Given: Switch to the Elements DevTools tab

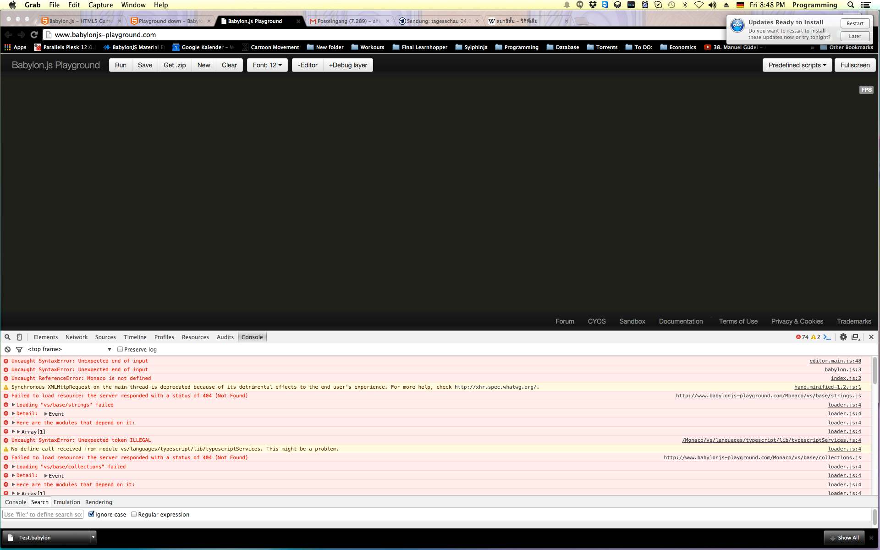Looking at the screenshot, I should [46, 337].
